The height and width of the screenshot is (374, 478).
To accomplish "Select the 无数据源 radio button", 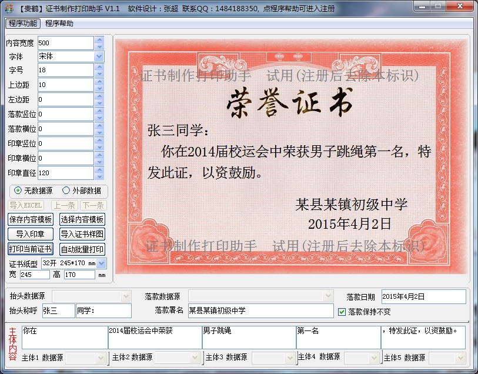I will click(34, 191).
